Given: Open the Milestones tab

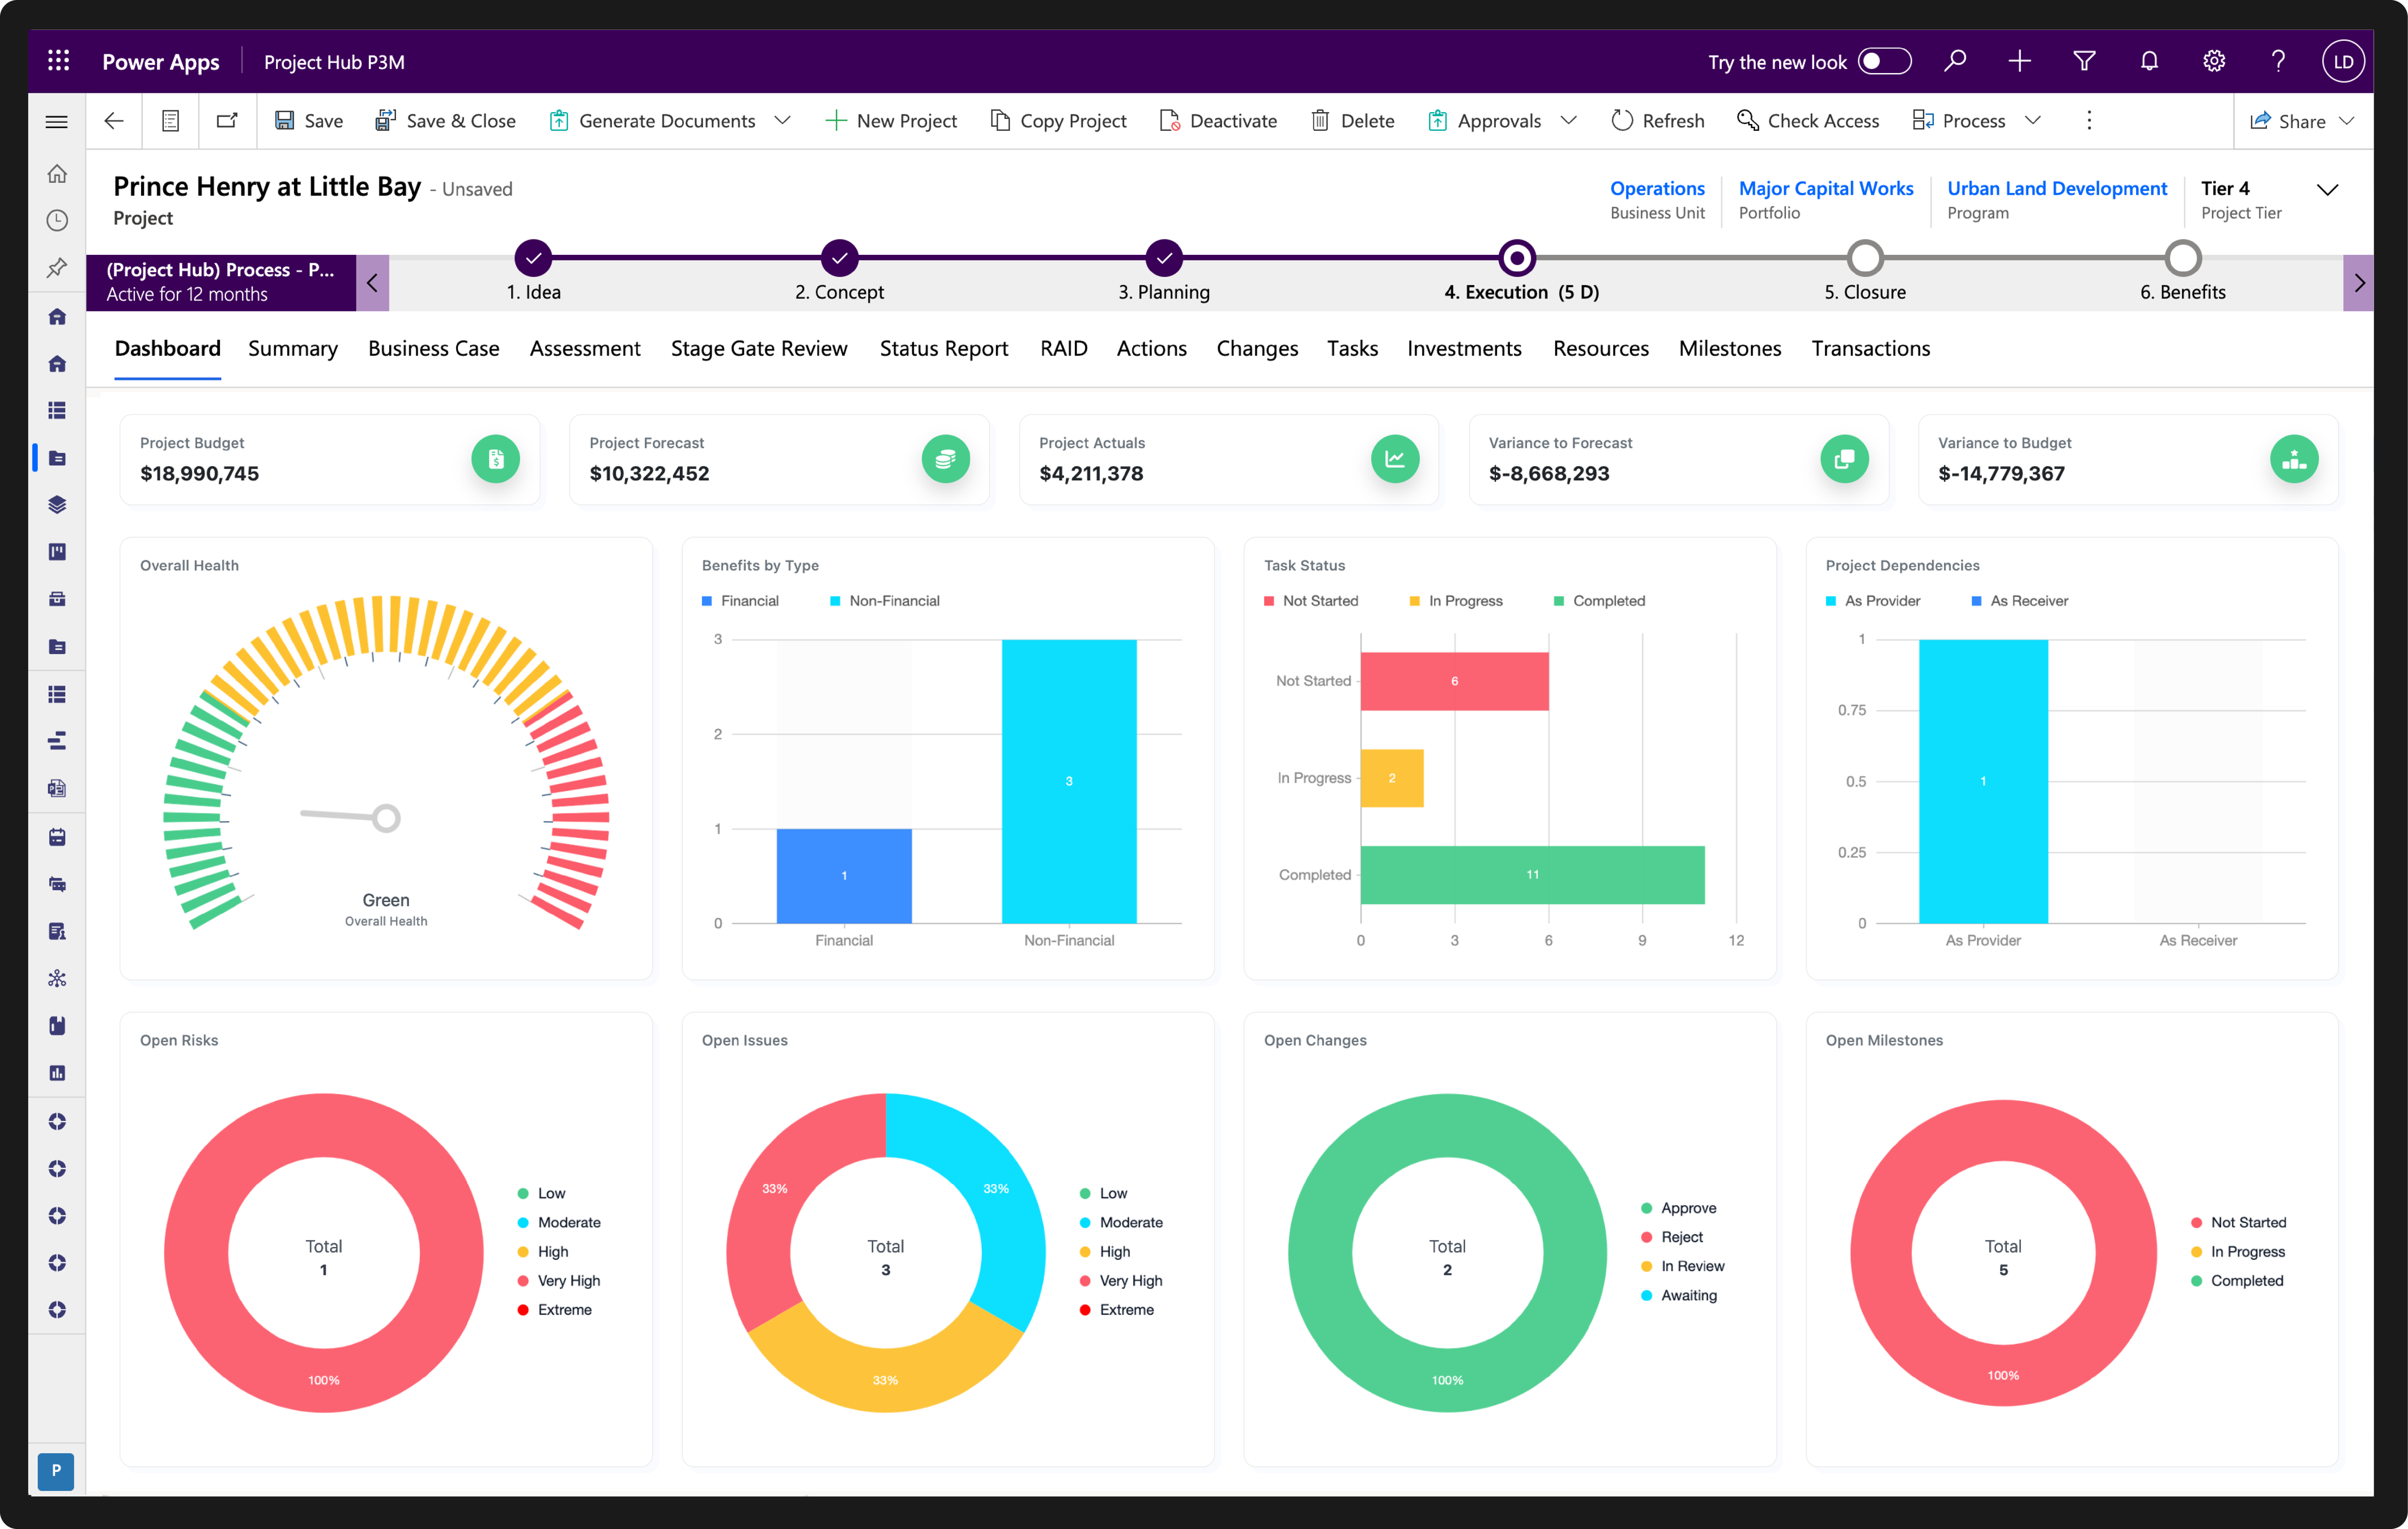Looking at the screenshot, I should [x=1729, y=349].
